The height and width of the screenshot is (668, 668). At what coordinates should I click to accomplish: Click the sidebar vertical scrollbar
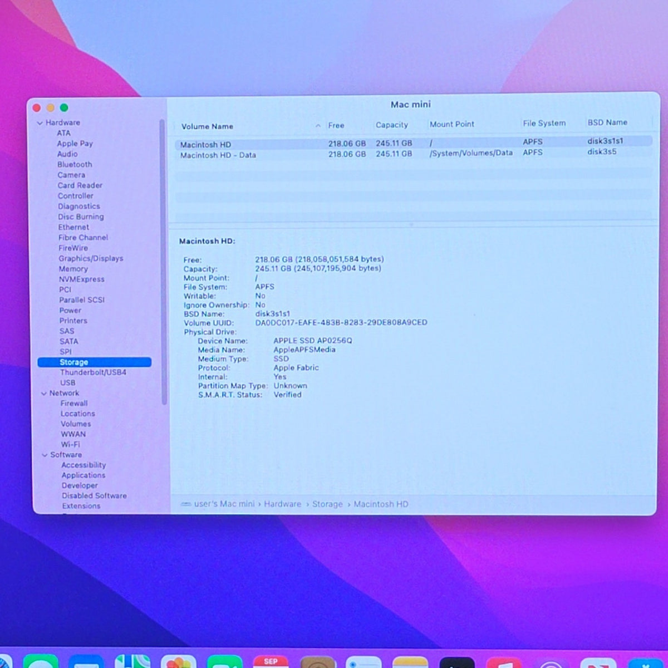click(163, 262)
